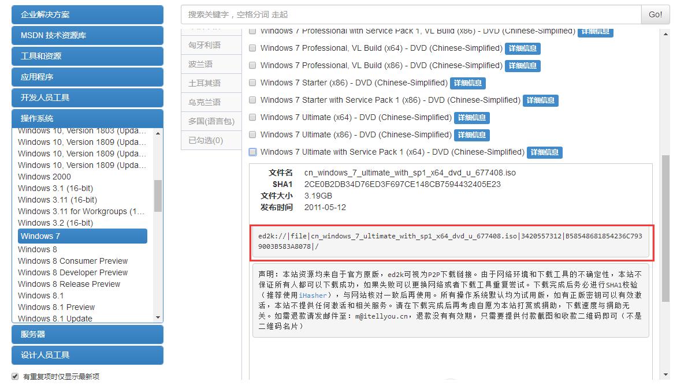Click the main page scrollbar thumb

(x=665, y=229)
